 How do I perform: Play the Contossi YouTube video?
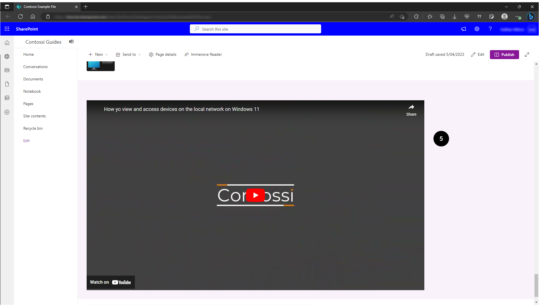coord(255,195)
